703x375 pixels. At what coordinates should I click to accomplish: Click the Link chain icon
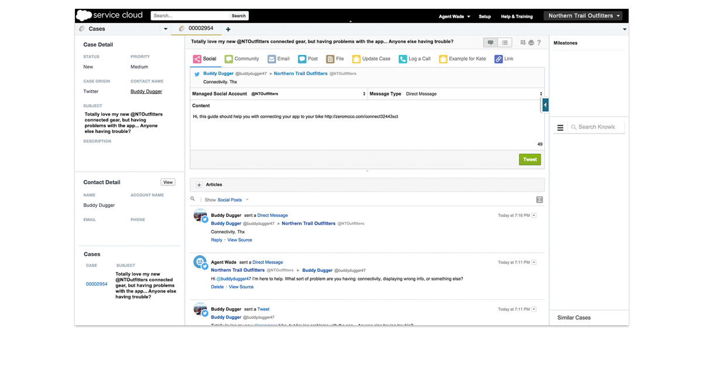pyautogui.click(x=499, y=59)
